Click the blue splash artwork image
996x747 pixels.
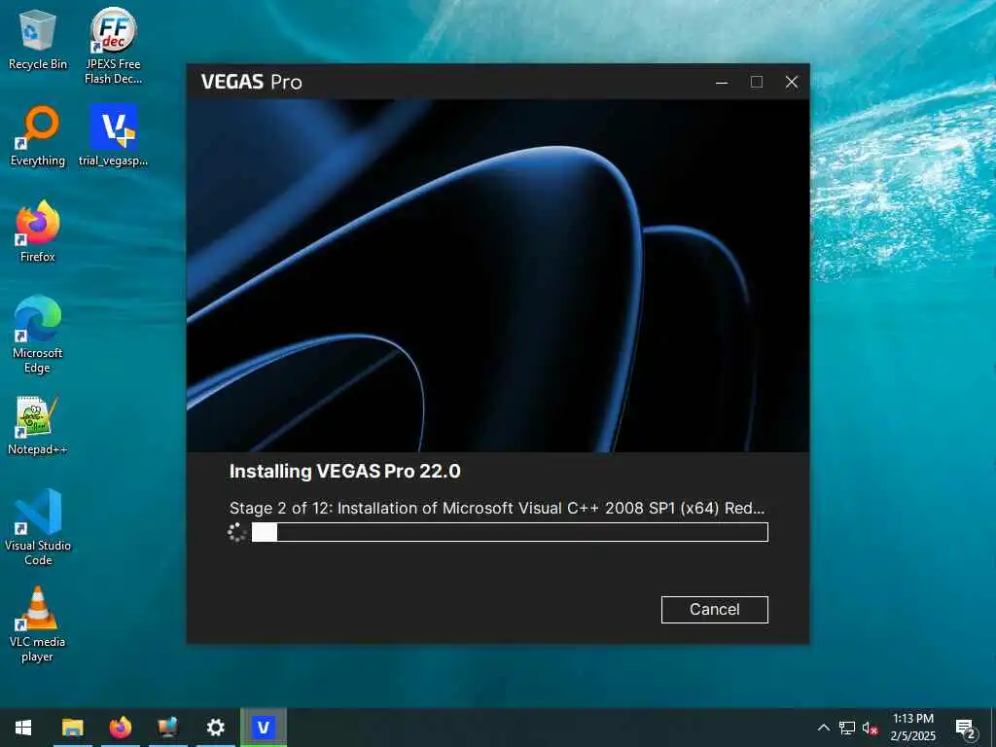(x=498, y=275)
